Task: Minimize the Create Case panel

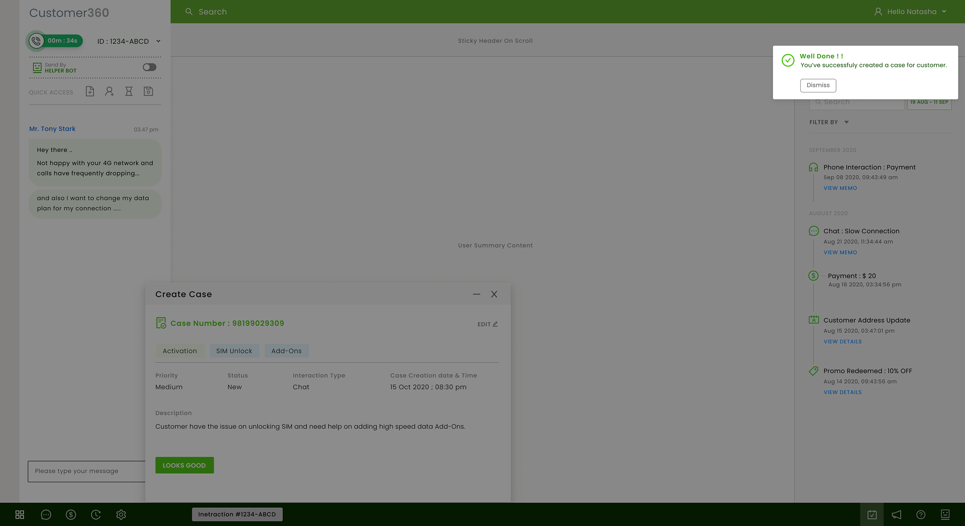Action: [x=477, y=294]
